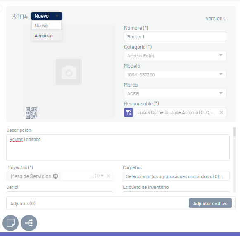Click inside the Descripción text area
240x236 pixels.
pyautogui.click(x=118, y=148)
